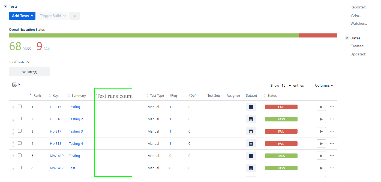381x182 pixels.
Task: Grab the drag handle of MW-419 row
Action: click(x=13, y=156)
